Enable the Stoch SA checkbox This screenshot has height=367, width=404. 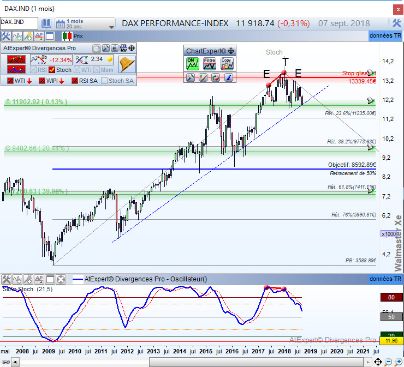104,81
